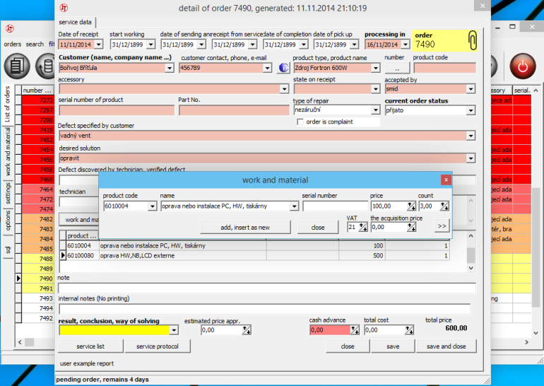Select order 7482 in background list
This screenshot has height=386, width=544.
coord(38,219)
